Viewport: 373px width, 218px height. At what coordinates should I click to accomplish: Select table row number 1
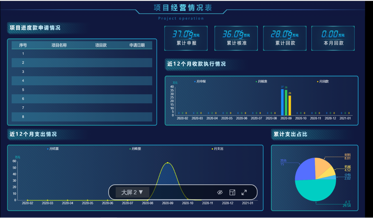pyautogui.click(x=82, y=54)
